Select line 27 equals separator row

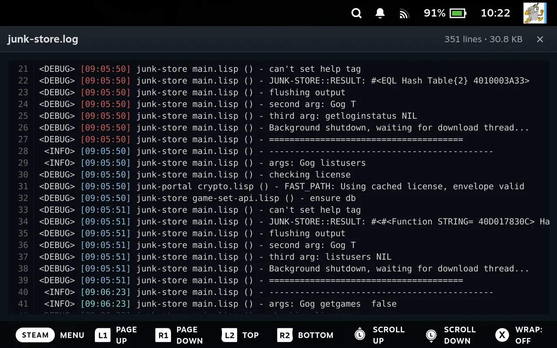coord(278,139)
